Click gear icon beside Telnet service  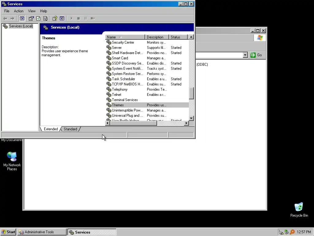tap(109, 94)
